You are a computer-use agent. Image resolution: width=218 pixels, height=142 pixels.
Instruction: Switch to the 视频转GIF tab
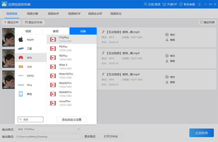pyautogui.click(x=74, y=14)
